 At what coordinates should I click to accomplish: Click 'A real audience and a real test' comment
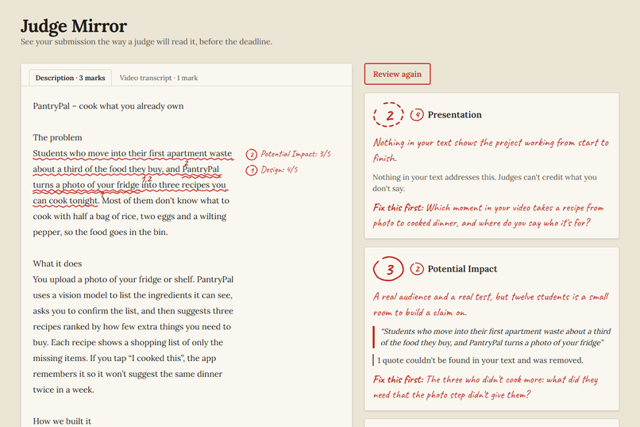click(491, 304)
